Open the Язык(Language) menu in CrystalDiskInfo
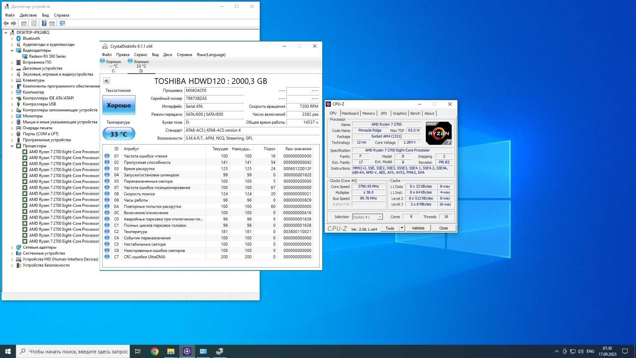 [x=211, y=55]
